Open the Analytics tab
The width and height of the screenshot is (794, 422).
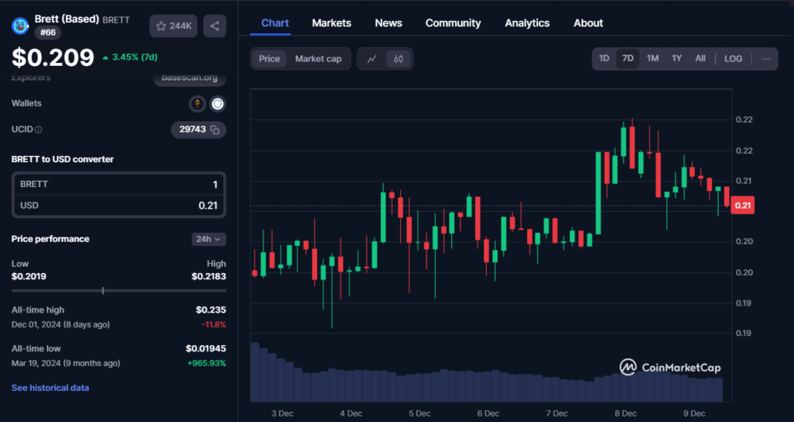(527, 22)
